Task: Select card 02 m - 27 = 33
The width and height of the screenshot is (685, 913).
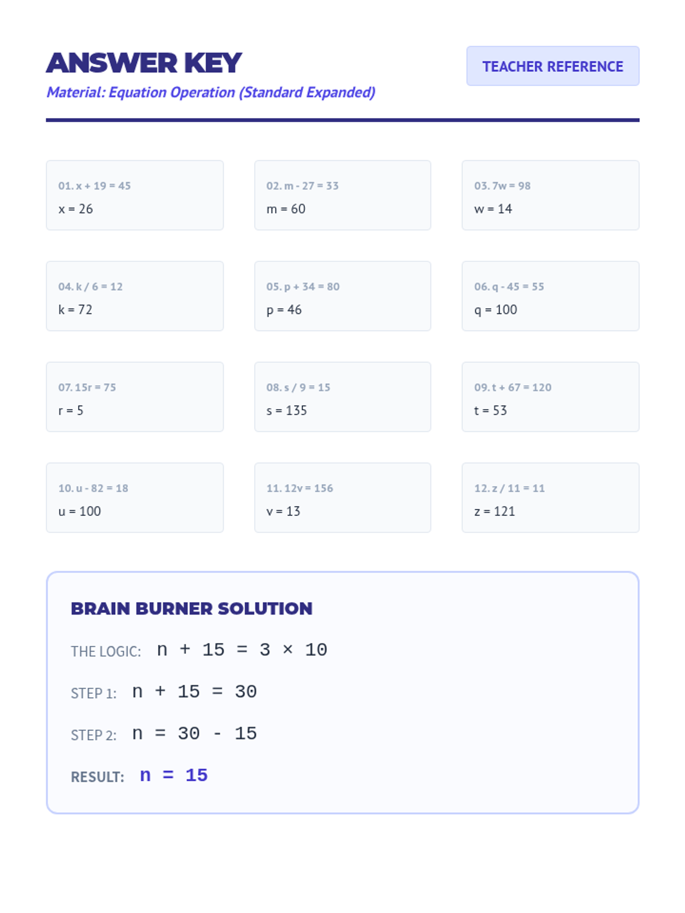Action: [x=342, y=195]
